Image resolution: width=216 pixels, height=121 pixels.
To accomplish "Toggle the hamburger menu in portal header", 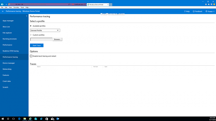I will [x=3, y=11].
